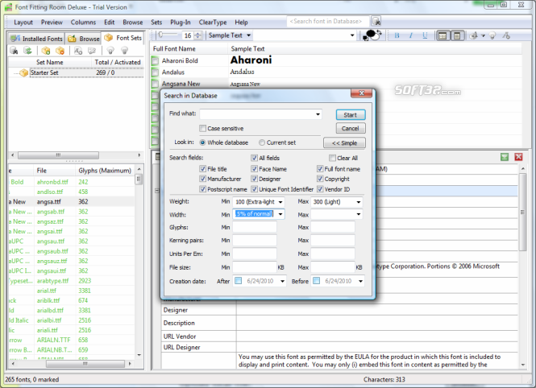The image size is (536, 388).
Task: Click the font properties icon in sets toolbar
Action: coord(78,51)
